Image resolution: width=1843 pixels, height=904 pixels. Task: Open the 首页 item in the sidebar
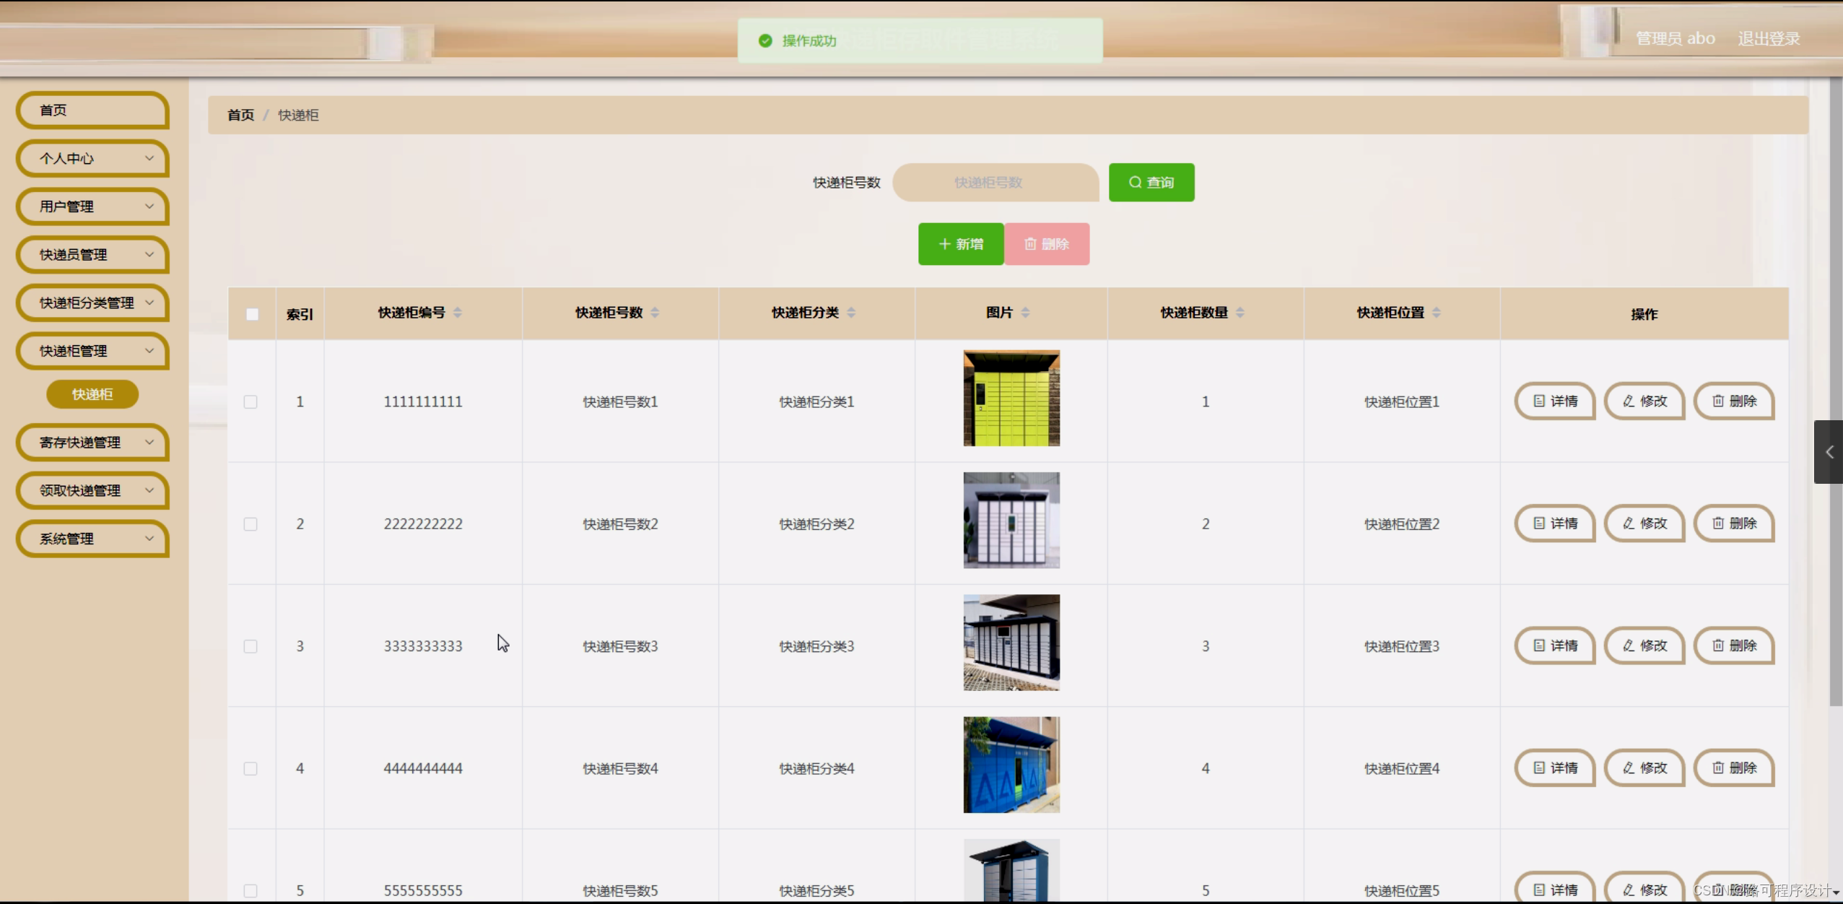click(x=92, y=110)
